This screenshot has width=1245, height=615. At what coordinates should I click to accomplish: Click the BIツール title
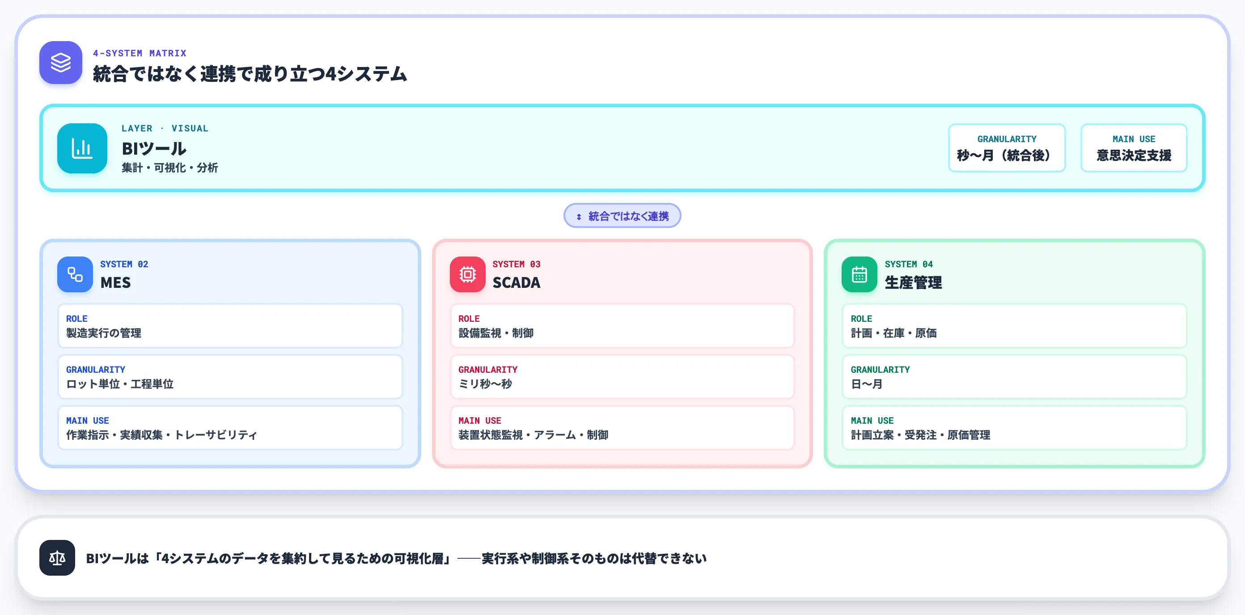[x=154, y=148]
